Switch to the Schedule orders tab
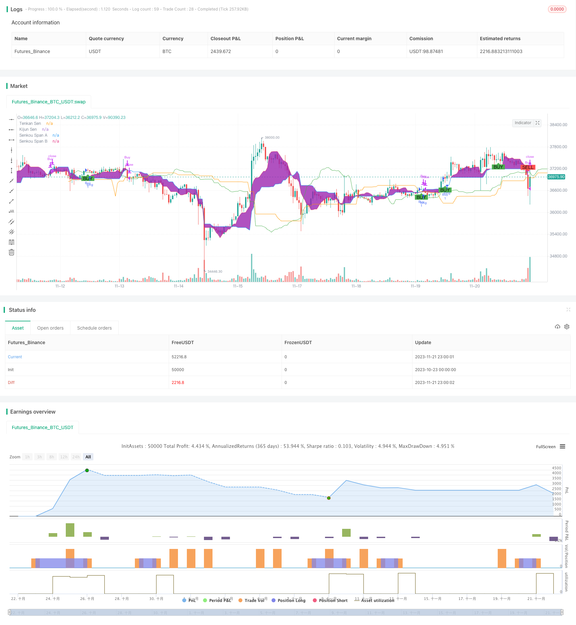The width and height of the screenshot is (576, 625). [94, 328]
